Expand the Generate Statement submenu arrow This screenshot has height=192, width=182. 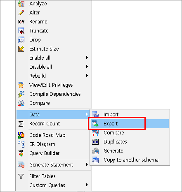[x=87, y=164]
